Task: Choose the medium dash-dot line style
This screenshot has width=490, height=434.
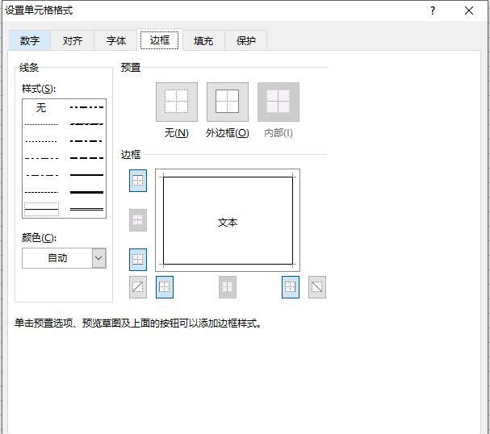Action: coord(86,141)
